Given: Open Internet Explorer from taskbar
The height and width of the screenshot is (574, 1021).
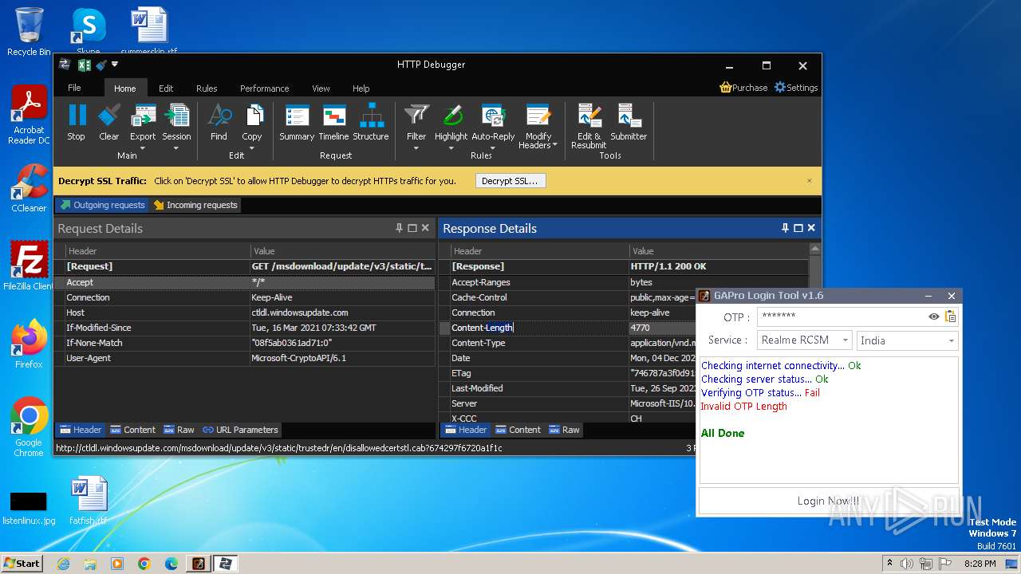Looking at the screenshot, I should (63, 564).
